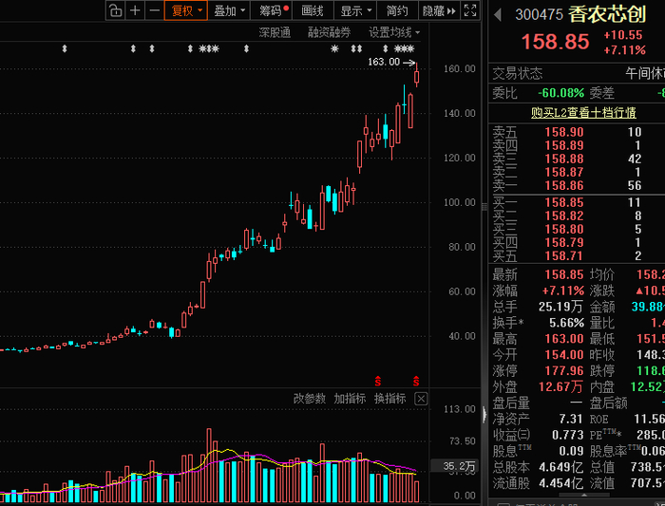Click the 总手 value 25.19万
The image size is (665, 506).
coord(560,307)
